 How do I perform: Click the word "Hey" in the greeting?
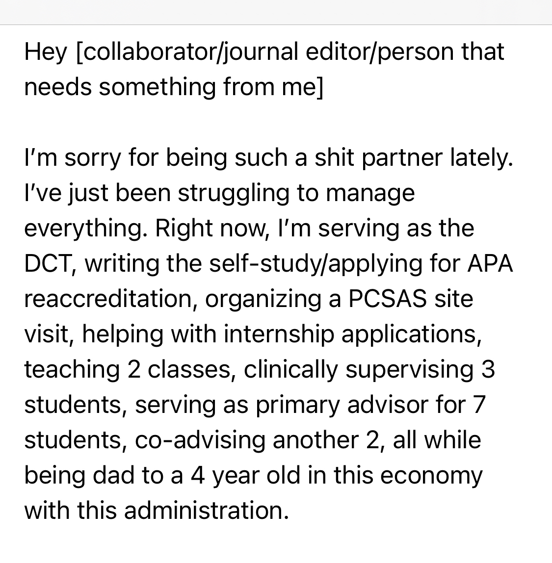[46, 52]
